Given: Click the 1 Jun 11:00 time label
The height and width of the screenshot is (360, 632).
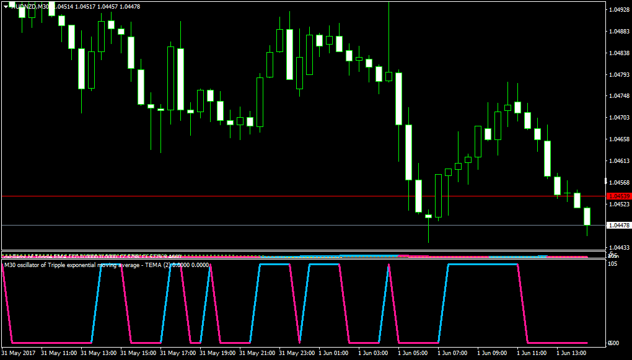Looking at the screenshot, I should tap(532, 353).
